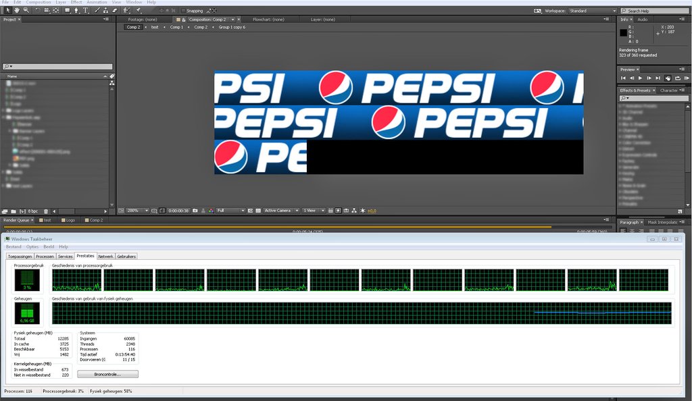Show the channel and color management icon
Viewport: 692px width, 401px height.
click(211, 211)
